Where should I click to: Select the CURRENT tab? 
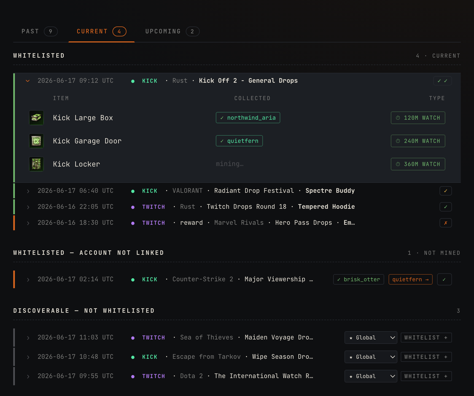tap(101, 31)
